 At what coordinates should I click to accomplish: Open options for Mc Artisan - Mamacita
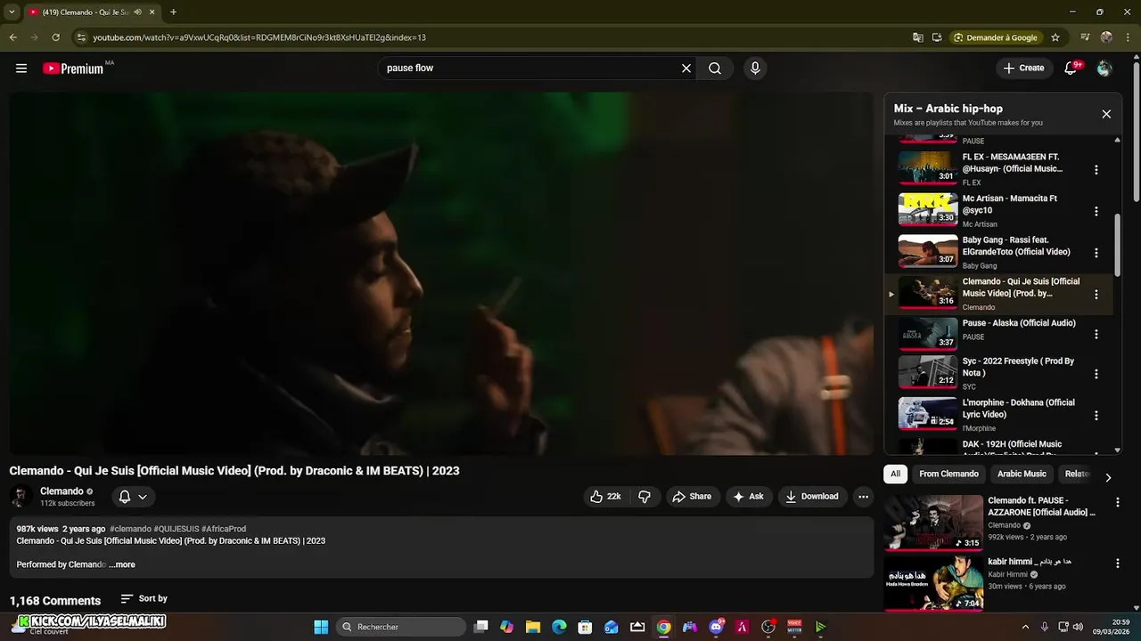click(x=1096, y=212)
